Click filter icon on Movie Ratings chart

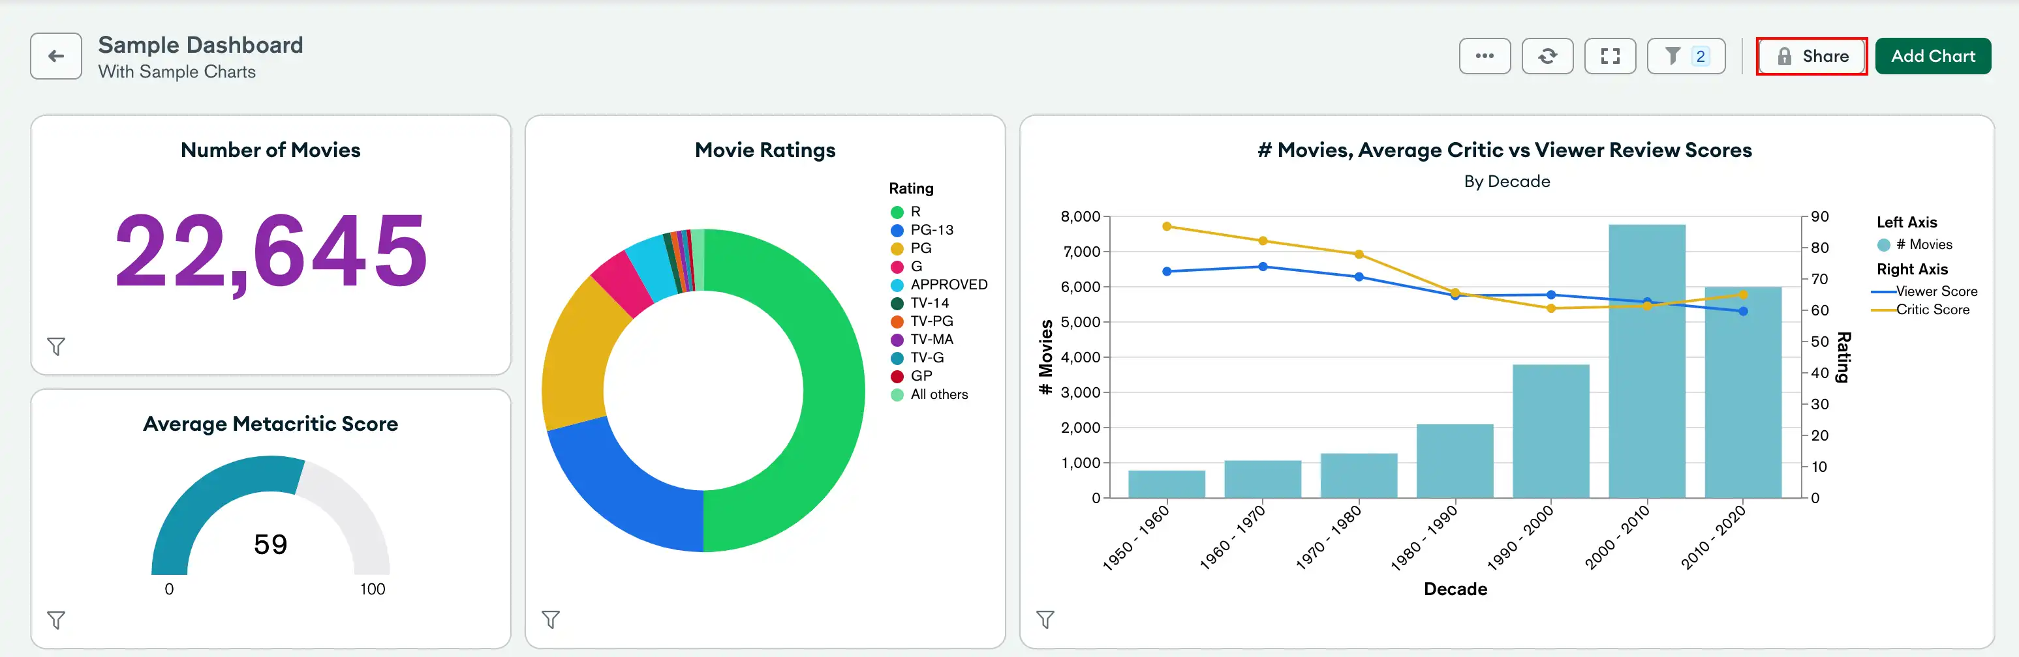(550, 619)
